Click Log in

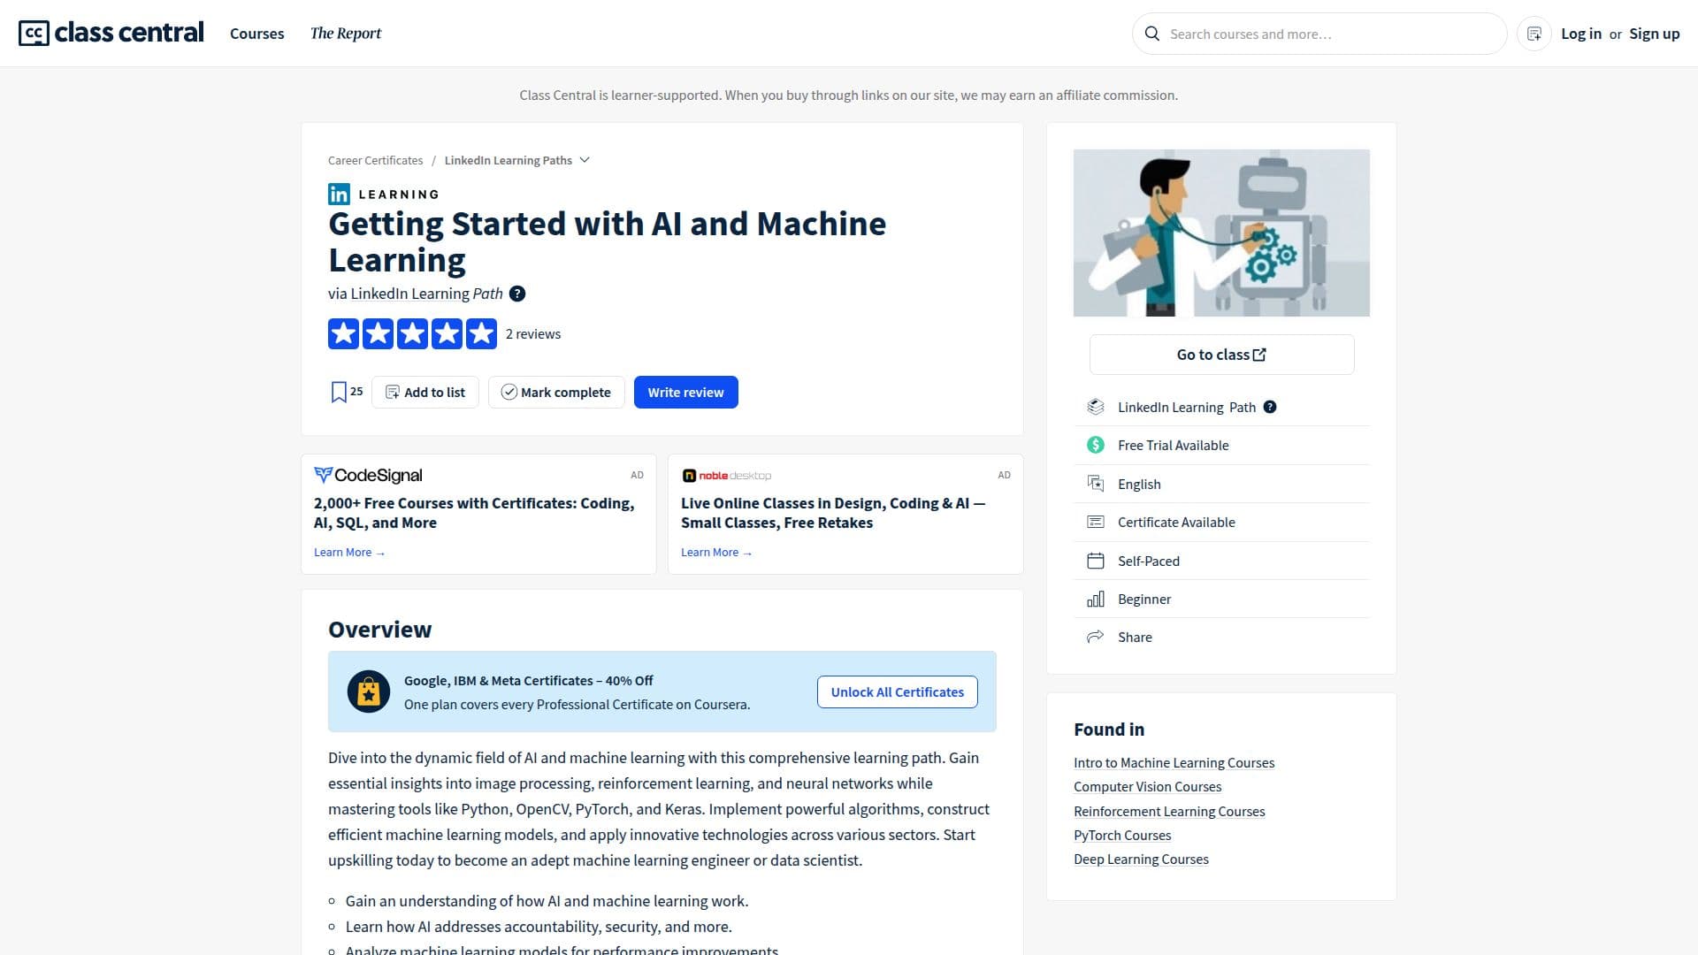click(x=1581, y=34)
